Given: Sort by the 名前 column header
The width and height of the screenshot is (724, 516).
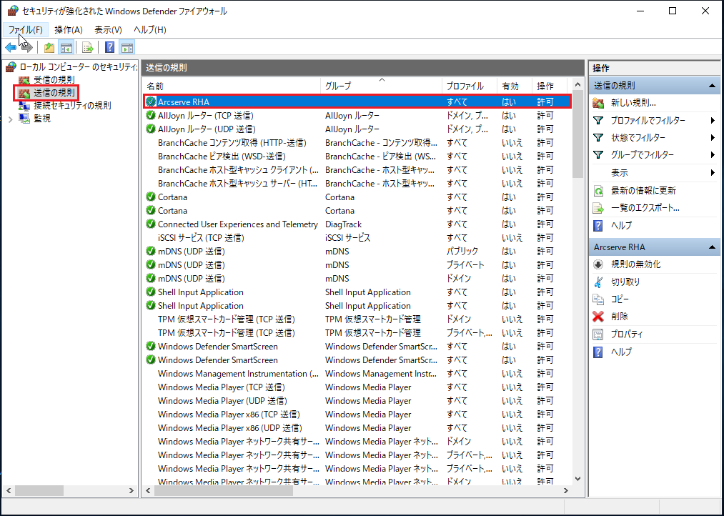Looking at the screenshot, I should (232, 86).
